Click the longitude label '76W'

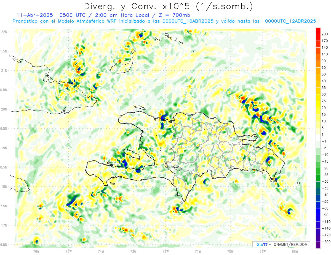36,251
